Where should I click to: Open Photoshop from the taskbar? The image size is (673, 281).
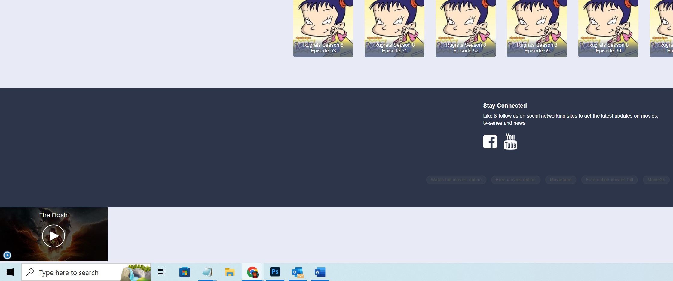(x=275, y=272)
